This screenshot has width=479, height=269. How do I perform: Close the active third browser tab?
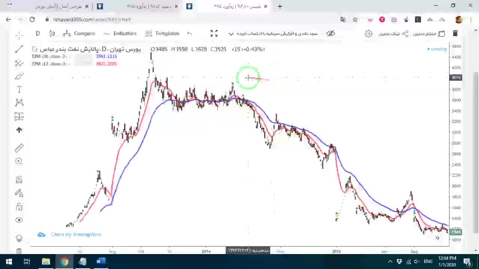(x=266, y=6)
